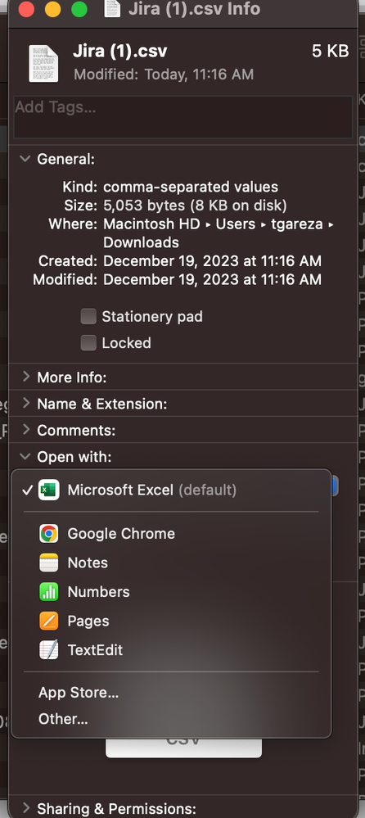Select the TextEdit app icon

pos(49,650)
